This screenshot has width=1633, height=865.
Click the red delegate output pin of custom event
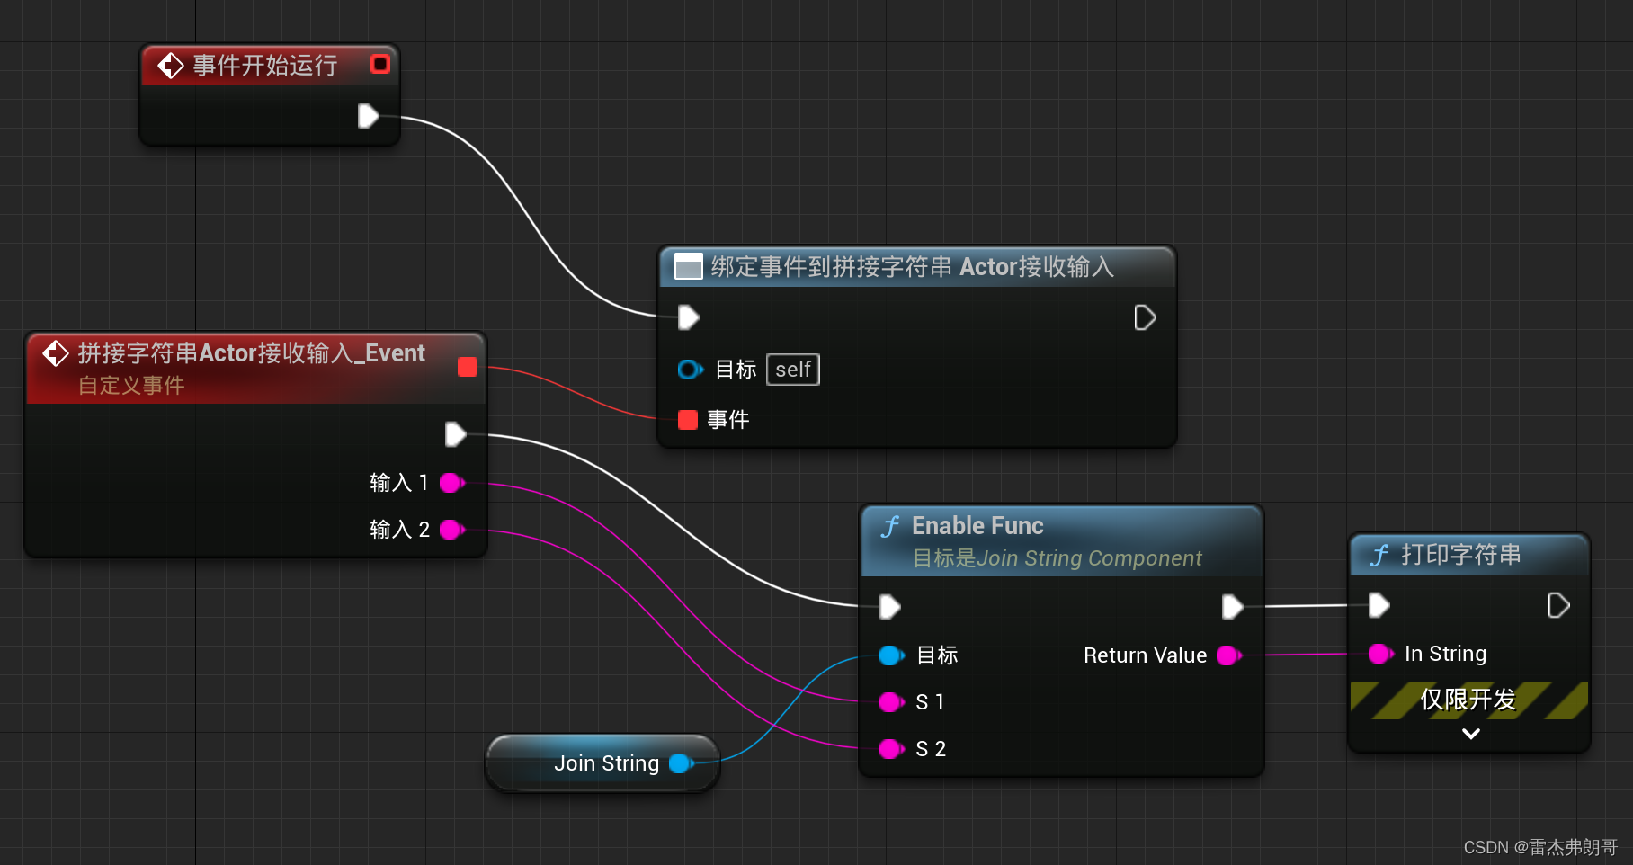point(468,367)
